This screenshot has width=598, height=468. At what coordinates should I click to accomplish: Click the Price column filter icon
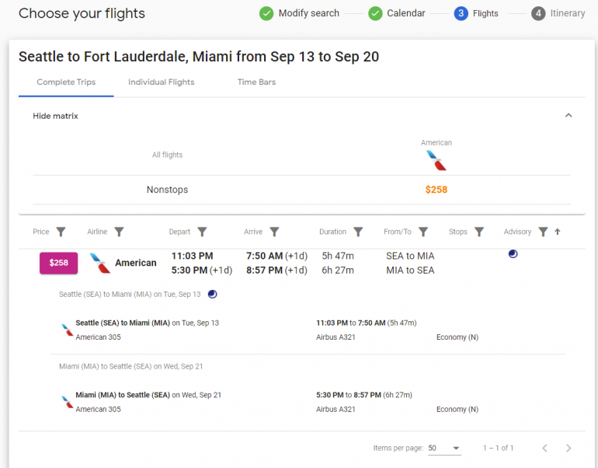click(x=61, y=232)
